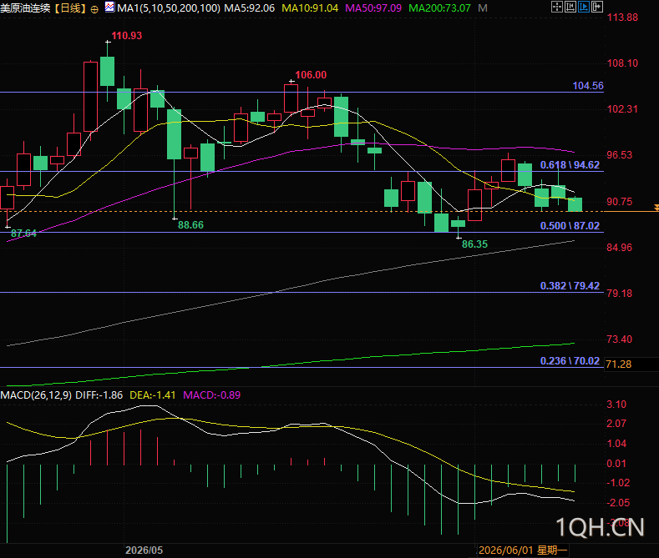Image resolution: width=659 pixels, height=558 pixels.
Task: Click the scroll-to-chart-start axis icon
Action: [570, 7]
